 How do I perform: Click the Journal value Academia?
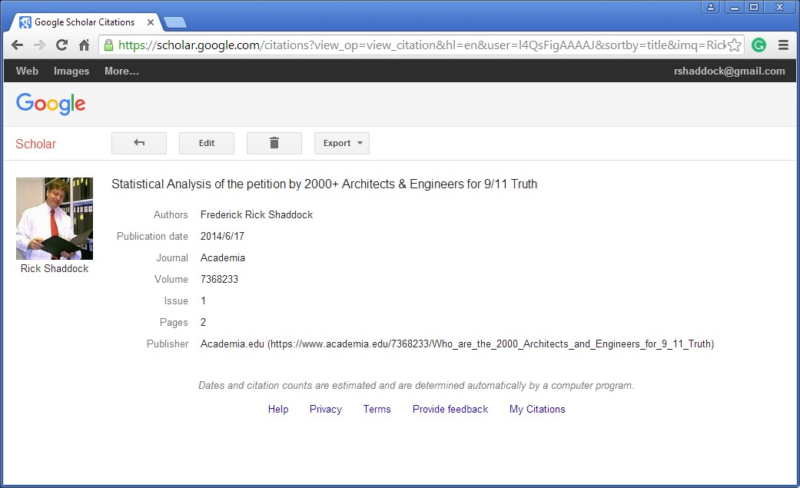(222, 257)
